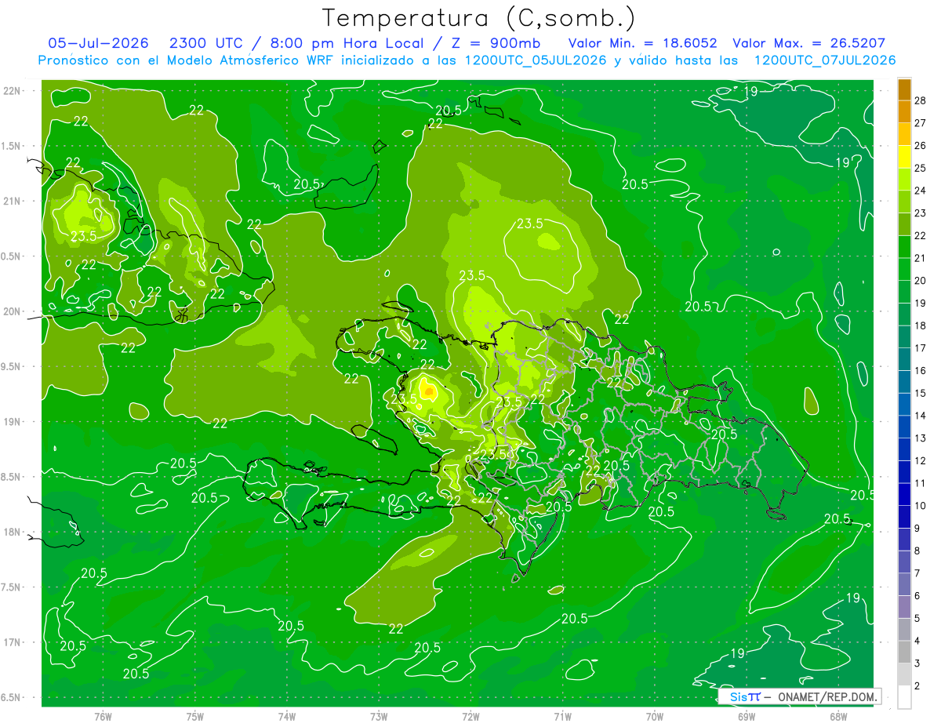
Task: Click the blue legend swatch between 14 and 15
Action: click(x=904, y=404)
